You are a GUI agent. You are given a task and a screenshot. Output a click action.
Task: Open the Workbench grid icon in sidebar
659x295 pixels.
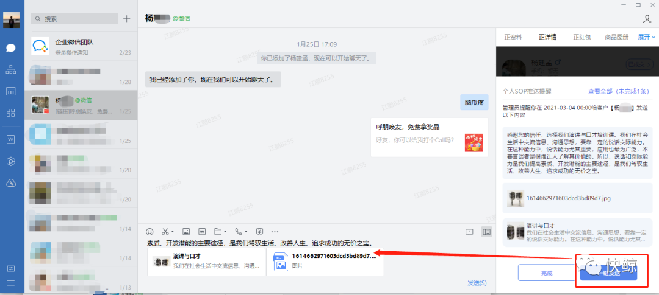[10, 113]
